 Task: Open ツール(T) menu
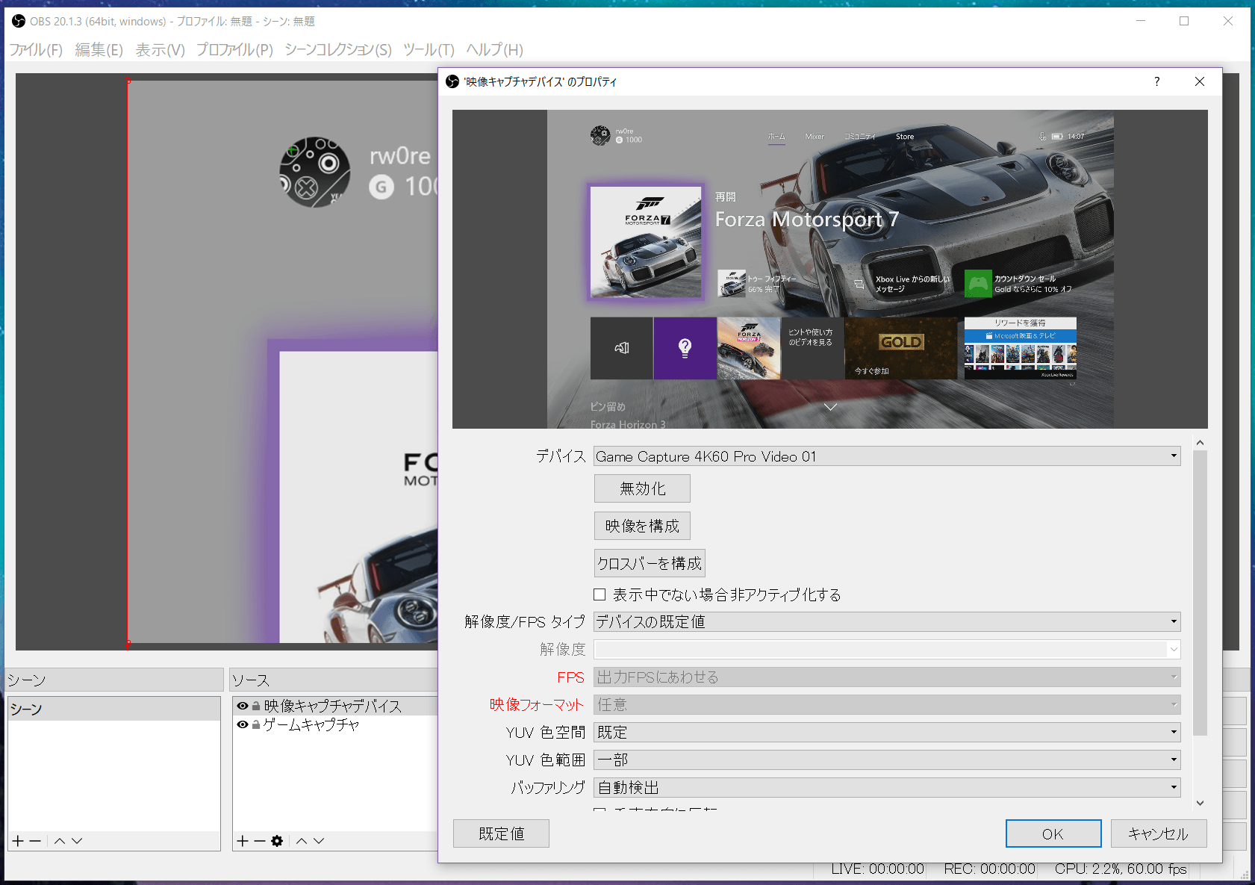[x=429, y=50]
